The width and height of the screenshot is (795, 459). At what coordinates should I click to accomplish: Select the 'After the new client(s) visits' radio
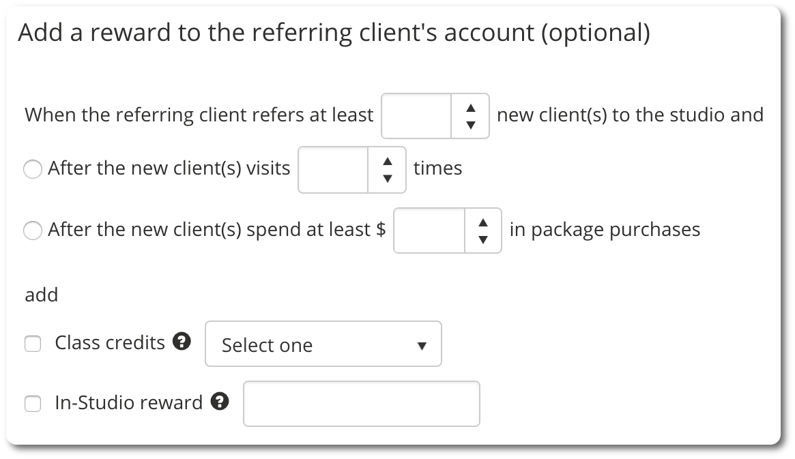(33, 168)
